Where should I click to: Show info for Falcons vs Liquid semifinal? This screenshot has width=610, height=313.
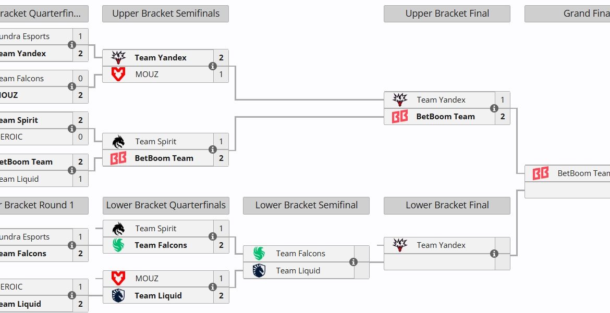pyautogui.click(x=353, y=262)
